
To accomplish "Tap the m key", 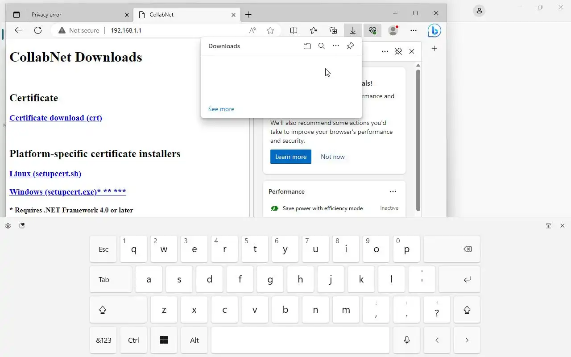I will (x=346, y=310).
